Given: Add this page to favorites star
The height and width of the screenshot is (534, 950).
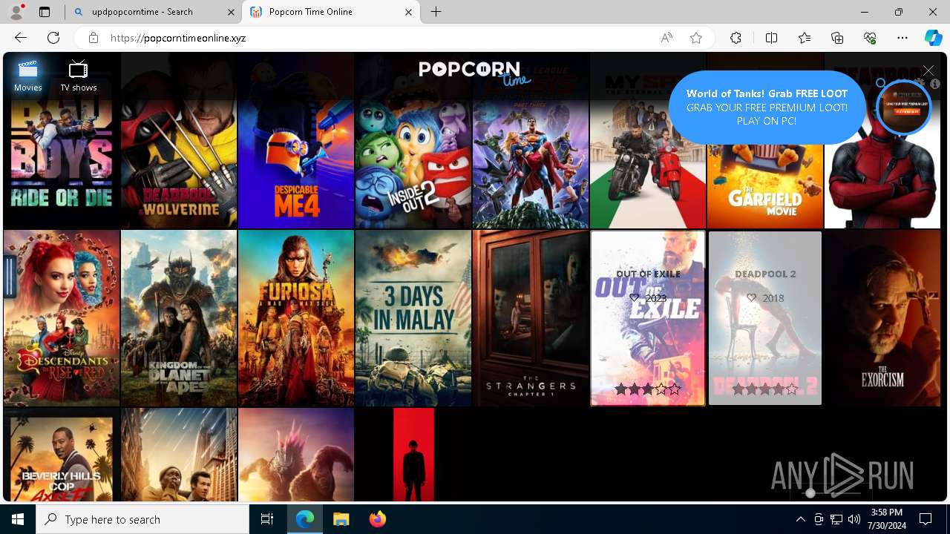Looking at the screenshot, I should click(696, 38).
